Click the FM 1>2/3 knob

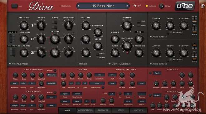(24, 25)
